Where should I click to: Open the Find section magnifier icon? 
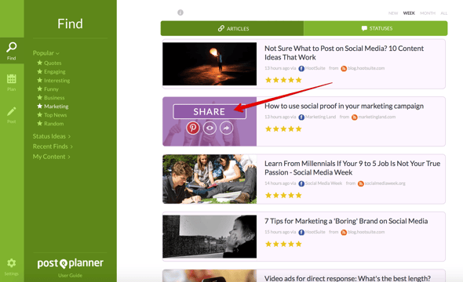[12, 48]
